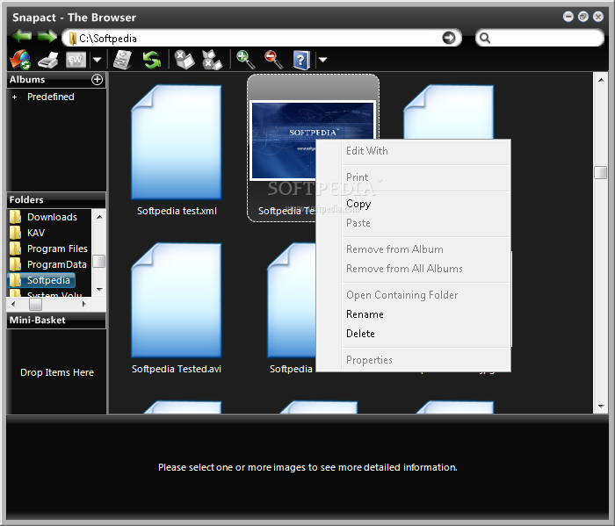Click the go arrow in address bar

[x=449, y=38]
